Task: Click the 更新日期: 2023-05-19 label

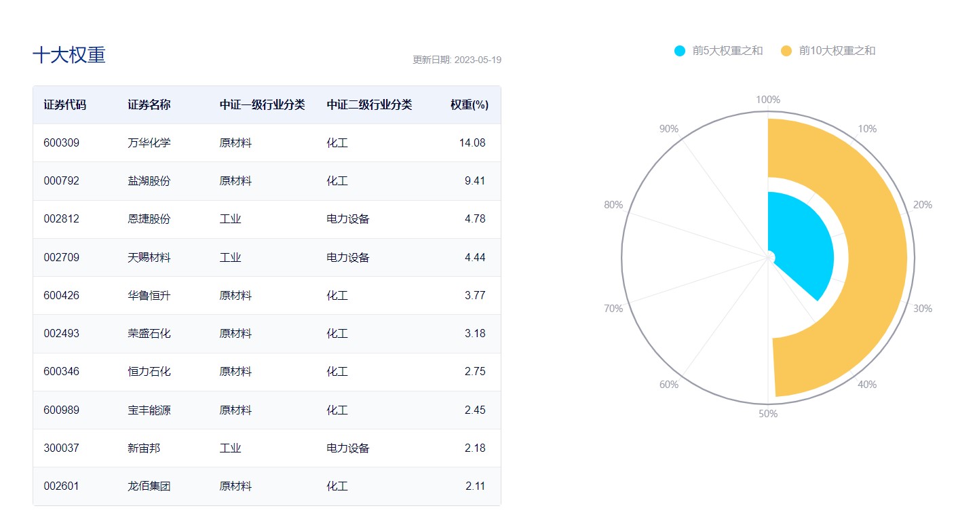Action: tap(457, 60)
